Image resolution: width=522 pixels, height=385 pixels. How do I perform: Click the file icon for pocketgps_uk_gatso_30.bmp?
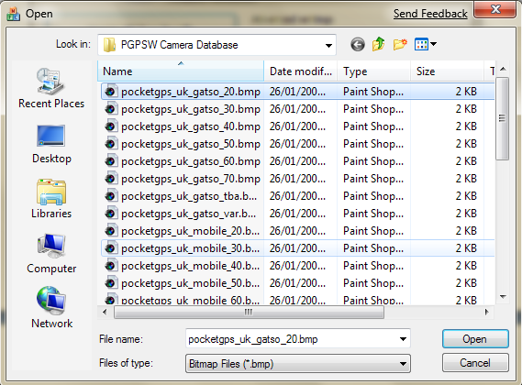pos(111,109)
